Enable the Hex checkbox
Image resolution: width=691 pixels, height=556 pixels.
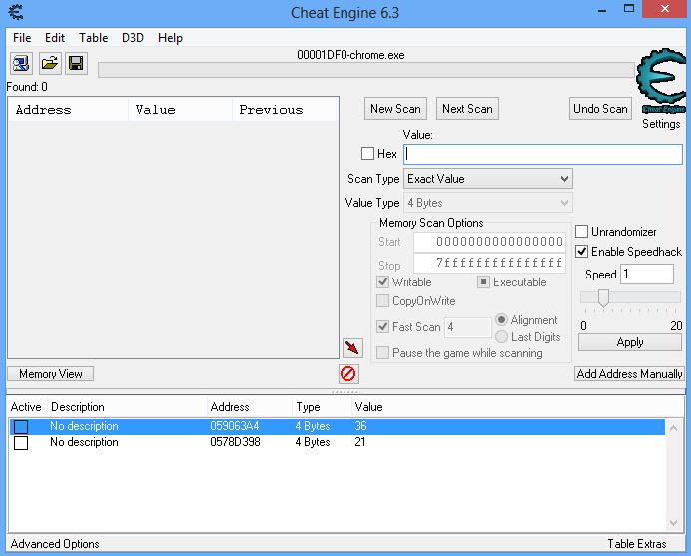[x=368, y=154]
